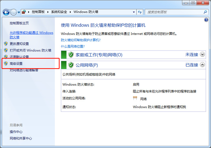Click Windows 防火墙阻止新程序时通知我 notification value
The height and width of the screenshot is (148, 211).
click(159, 107)
